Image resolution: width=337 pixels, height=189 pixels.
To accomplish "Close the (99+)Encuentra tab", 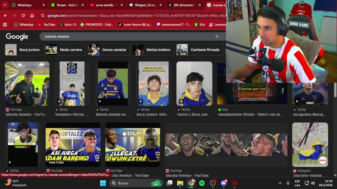I will coord(200,5).
